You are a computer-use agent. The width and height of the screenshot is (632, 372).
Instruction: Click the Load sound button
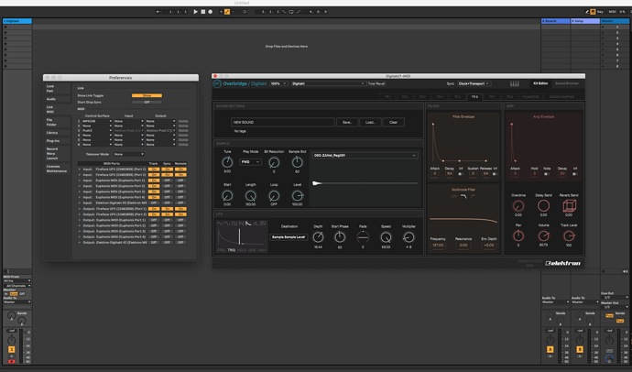point(370,122)
